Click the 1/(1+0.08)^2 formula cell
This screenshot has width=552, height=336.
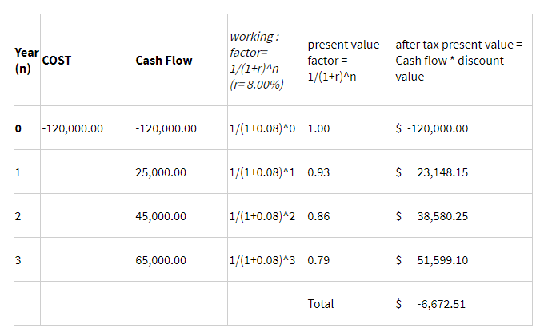264,216
